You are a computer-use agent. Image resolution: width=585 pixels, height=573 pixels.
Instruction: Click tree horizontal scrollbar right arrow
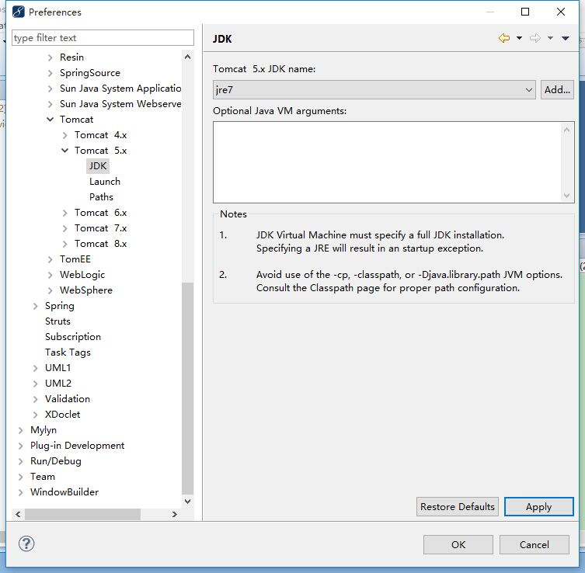pyautogui.click(x=175, y=515)
